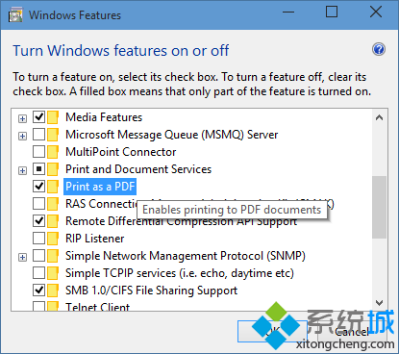
Task: Expand Print and Document Services node
Action: [22, 171]
